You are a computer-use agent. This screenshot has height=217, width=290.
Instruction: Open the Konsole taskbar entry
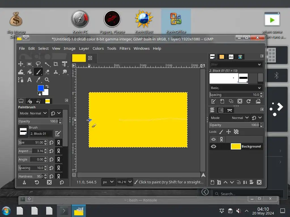[64, 211]
